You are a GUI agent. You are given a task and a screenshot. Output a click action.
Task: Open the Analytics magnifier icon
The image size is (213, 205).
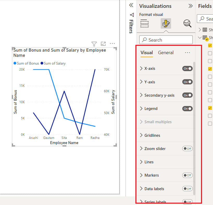[x=187, y=23]
